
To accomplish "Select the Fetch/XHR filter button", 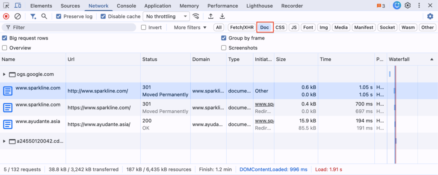I will [x=242, y=27].
